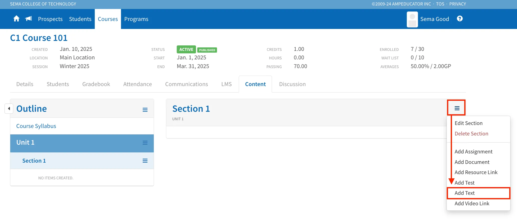Collapse the Outline sidebar with arrow
Image resolution: width=517 pixels, height=219 pixels.
point(9,109)
